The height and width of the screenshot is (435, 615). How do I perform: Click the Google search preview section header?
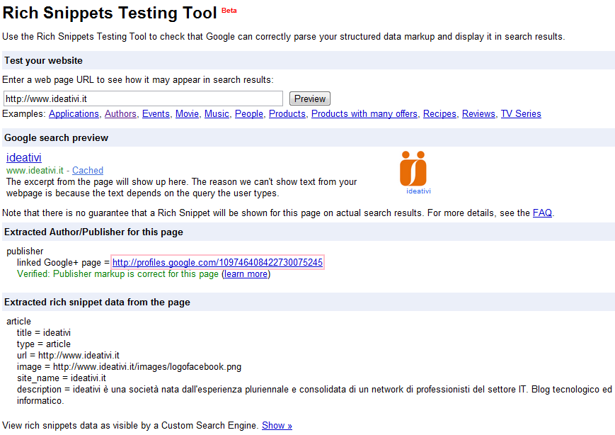click(309, 138)
